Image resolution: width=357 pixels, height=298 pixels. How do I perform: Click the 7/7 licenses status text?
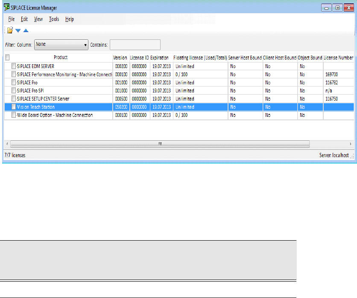tap(15, 155)
